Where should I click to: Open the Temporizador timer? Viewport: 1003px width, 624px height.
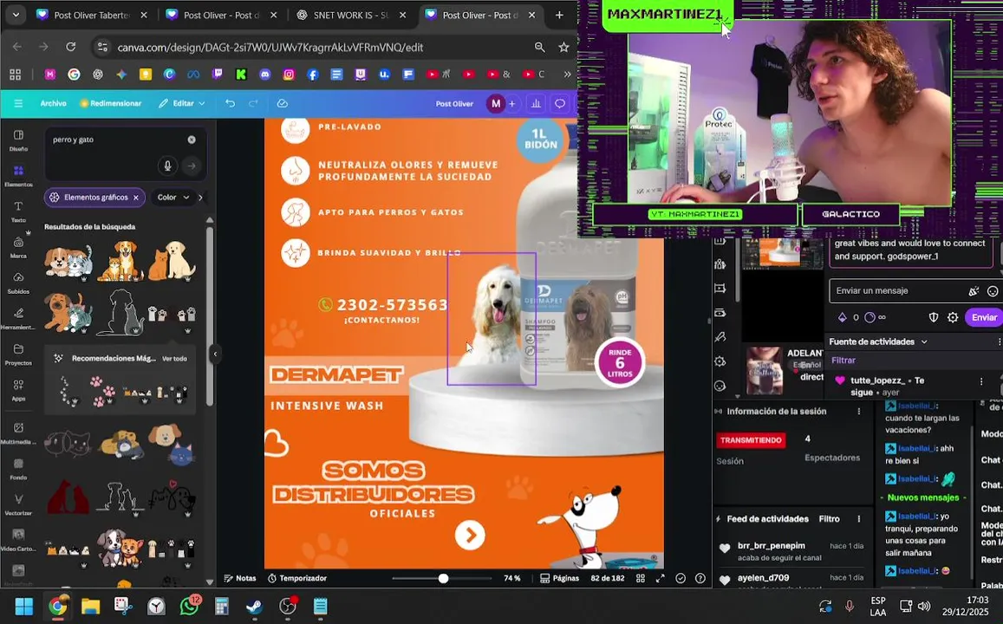(x=296, y=578)
